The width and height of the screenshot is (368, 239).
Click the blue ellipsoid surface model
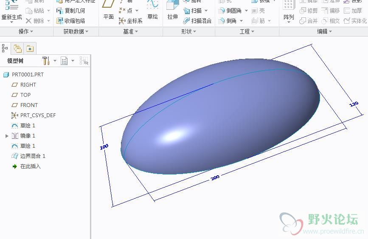pos(221,116)
